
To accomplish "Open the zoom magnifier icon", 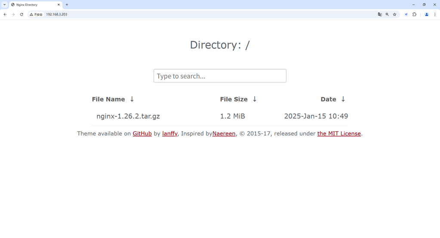I will pyautogui.click(x=387, y=14).
